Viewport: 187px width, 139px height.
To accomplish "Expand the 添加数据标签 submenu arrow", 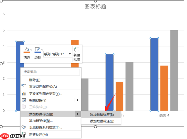I will point(78,114).
